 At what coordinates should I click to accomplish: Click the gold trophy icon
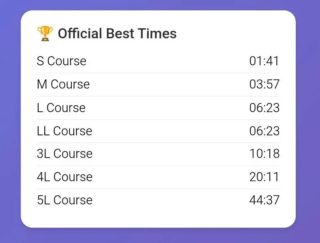tap(45, 34)
